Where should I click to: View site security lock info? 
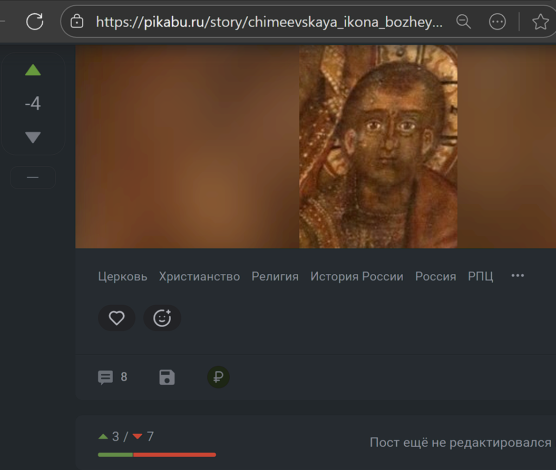click(77, 22)
